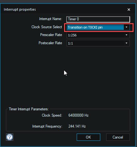Click the 1:256 prescaler value box
137x147 pixels.
pos(98,35)
